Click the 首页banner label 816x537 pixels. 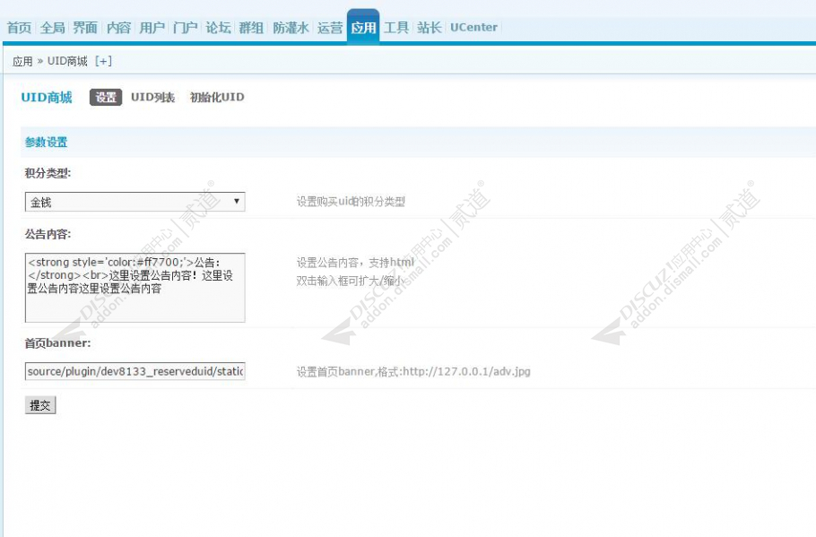point(57,343)
